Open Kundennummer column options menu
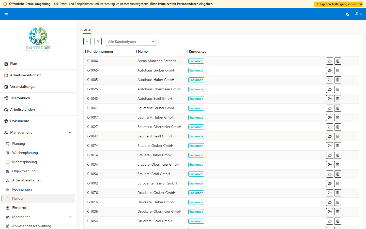This screenshot has height=229, width=366. click(x=85, y=52)
